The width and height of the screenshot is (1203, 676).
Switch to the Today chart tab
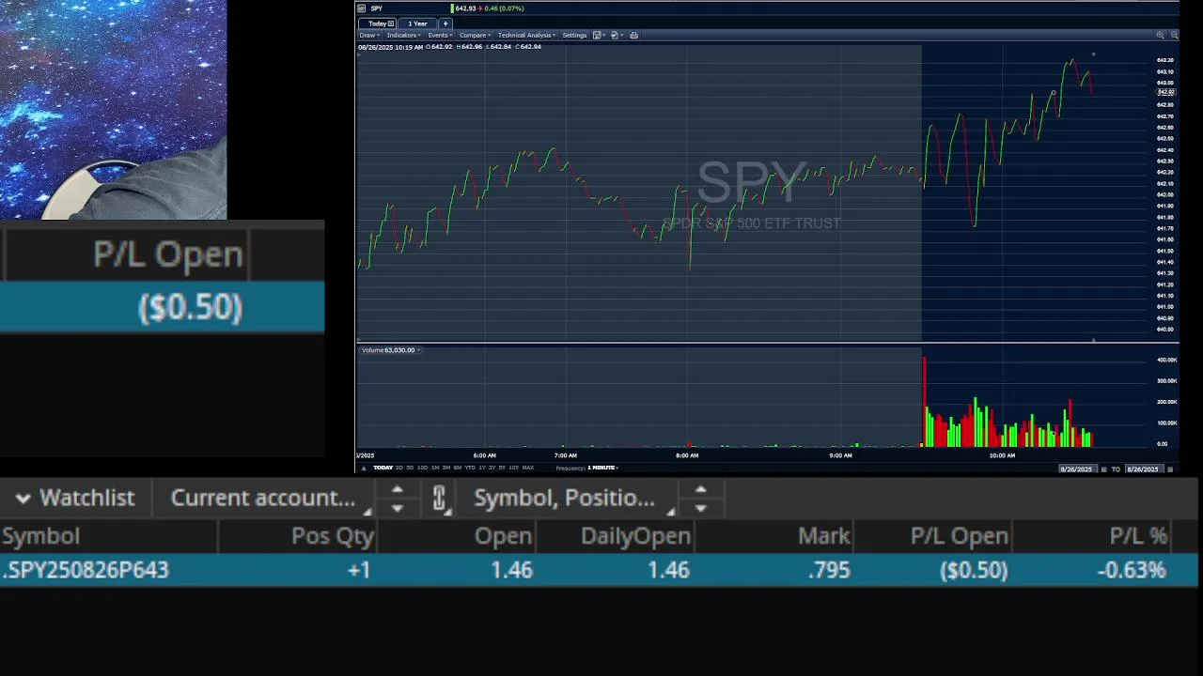377,23
